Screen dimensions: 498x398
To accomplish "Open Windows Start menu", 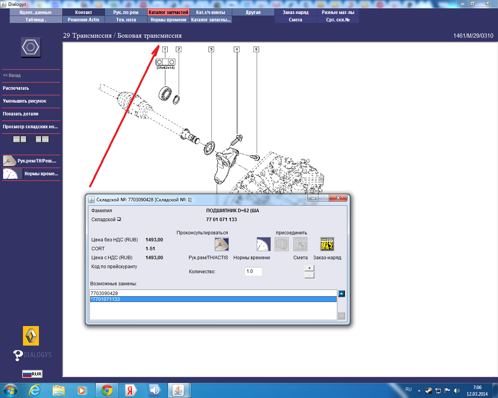I will tap(11, 390).
